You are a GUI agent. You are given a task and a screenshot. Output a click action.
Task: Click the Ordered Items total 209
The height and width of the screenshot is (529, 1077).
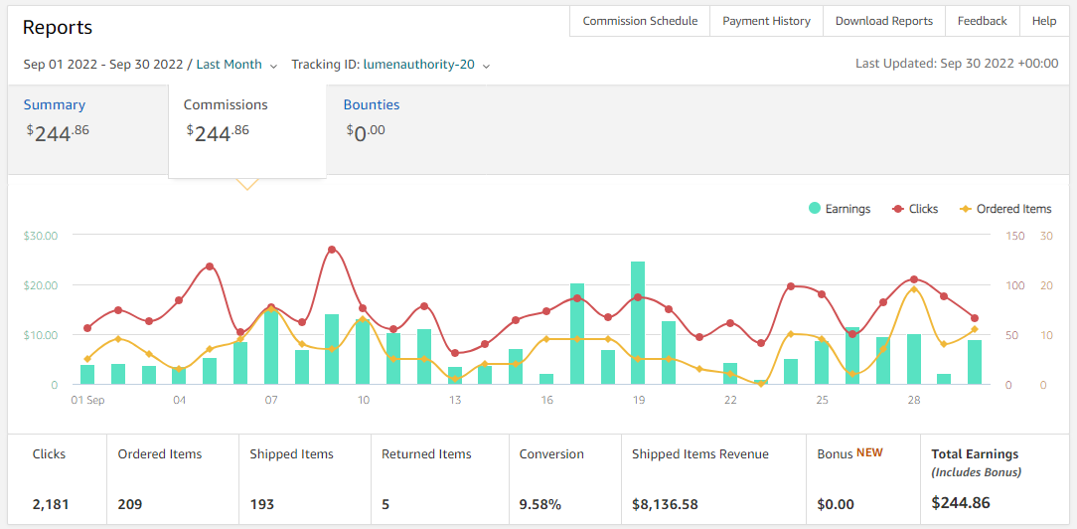coord(130,504)
